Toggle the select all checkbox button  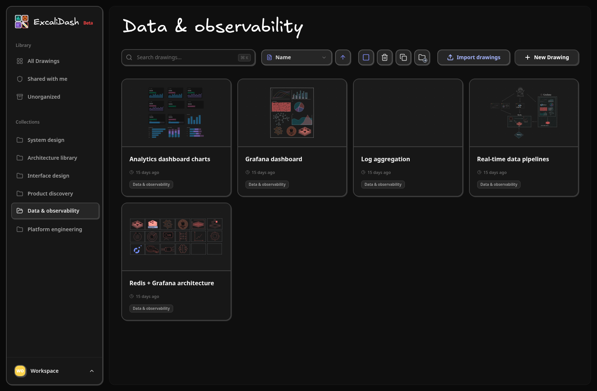pyautogui.click(x=366, y=57)
